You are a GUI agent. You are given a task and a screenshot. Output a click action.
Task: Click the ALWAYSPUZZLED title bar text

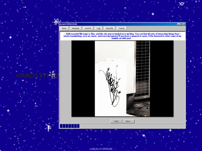pyautogui.click(x=68, y=24)
